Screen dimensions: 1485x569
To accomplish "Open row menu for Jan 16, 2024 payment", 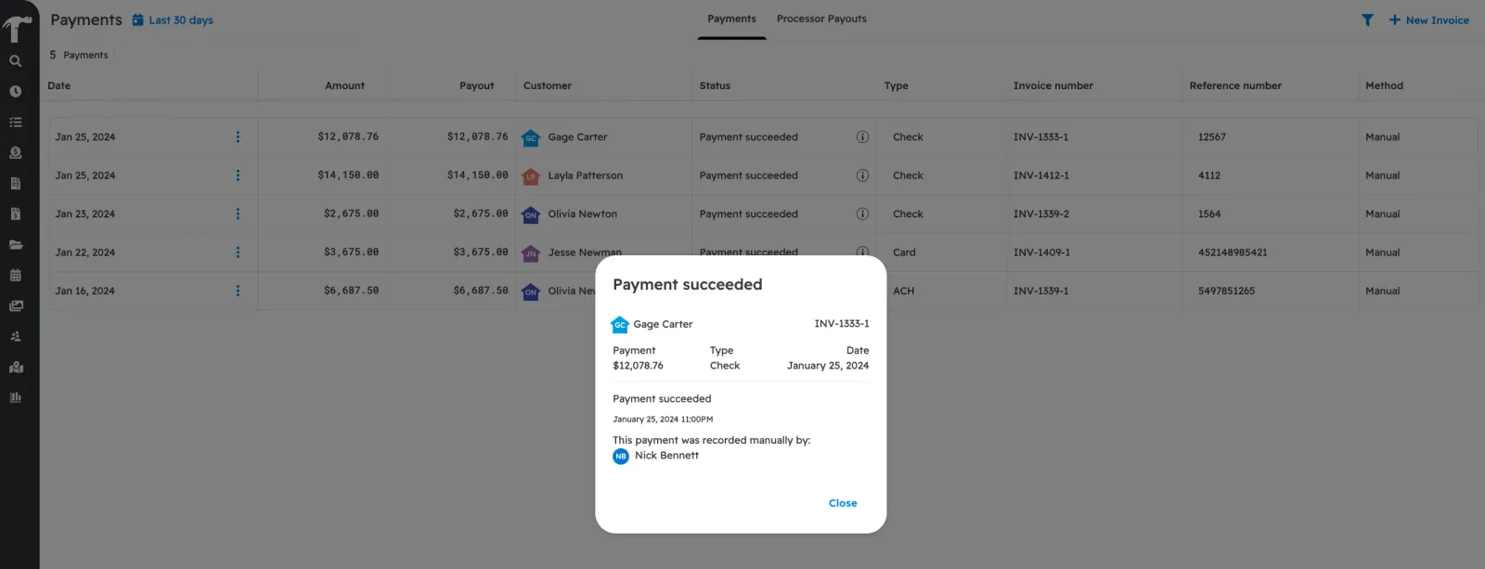I will tap(238, 291).
